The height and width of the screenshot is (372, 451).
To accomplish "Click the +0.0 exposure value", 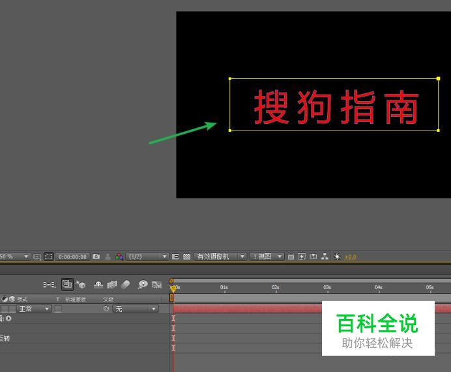I will [x=351, y=257].
